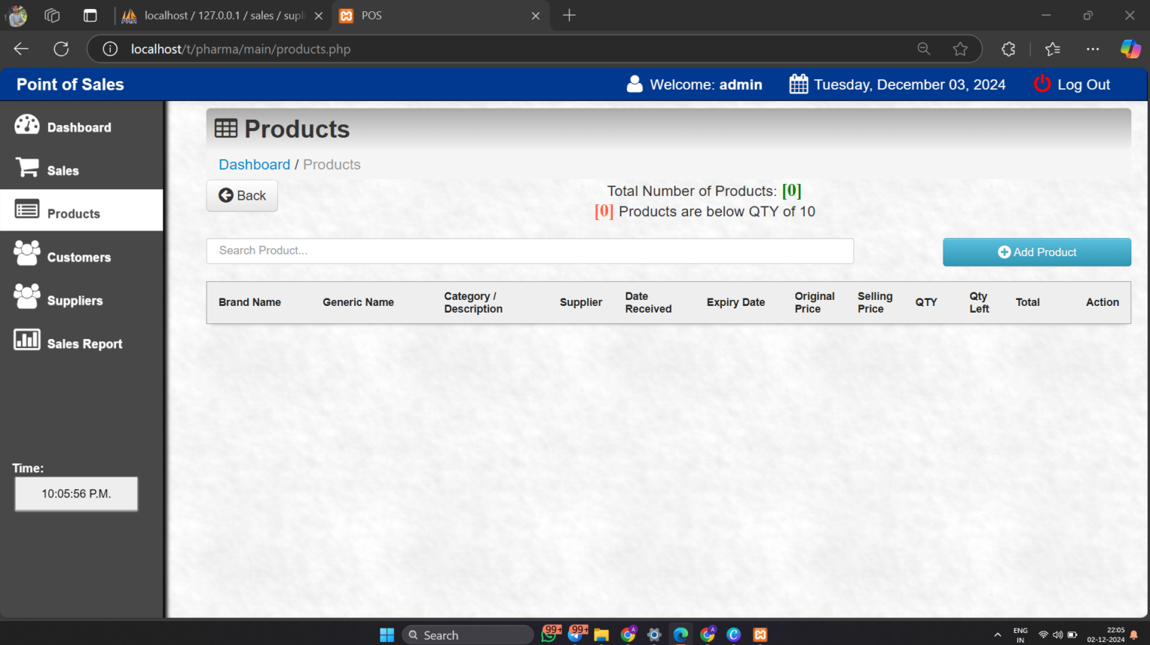Image resolution: width=1150 pixels, height=645 pixels.
Task: Open Suppliers page from sidebar
Action: pyautogui.click(x=75, y=301)
